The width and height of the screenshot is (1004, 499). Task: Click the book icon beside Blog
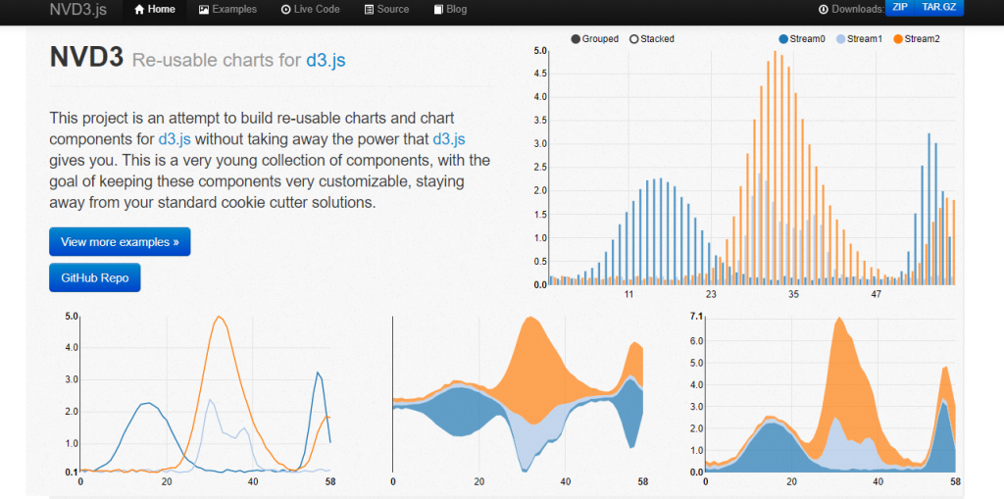click(438, 10)
